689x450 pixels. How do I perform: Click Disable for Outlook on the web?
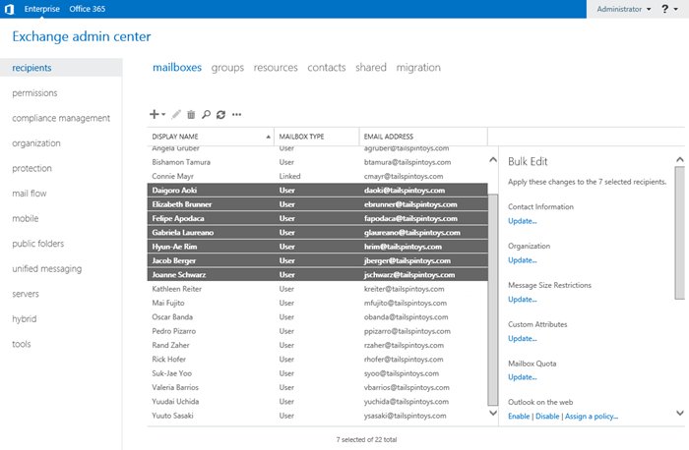click(x=547, y=417)
